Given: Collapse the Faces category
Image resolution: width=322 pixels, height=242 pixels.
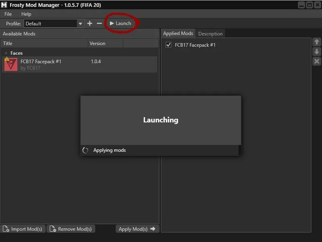Looking at the screenshot, I should tap(6, 53).
